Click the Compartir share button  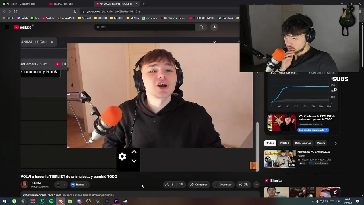point(199,184)
